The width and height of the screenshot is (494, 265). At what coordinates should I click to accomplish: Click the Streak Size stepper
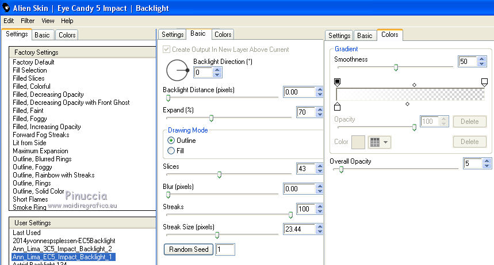coord(320,229)
